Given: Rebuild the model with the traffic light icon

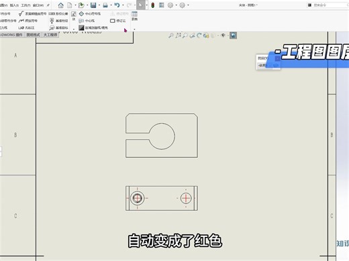Looking at the screenshot, I should (152, 5).
